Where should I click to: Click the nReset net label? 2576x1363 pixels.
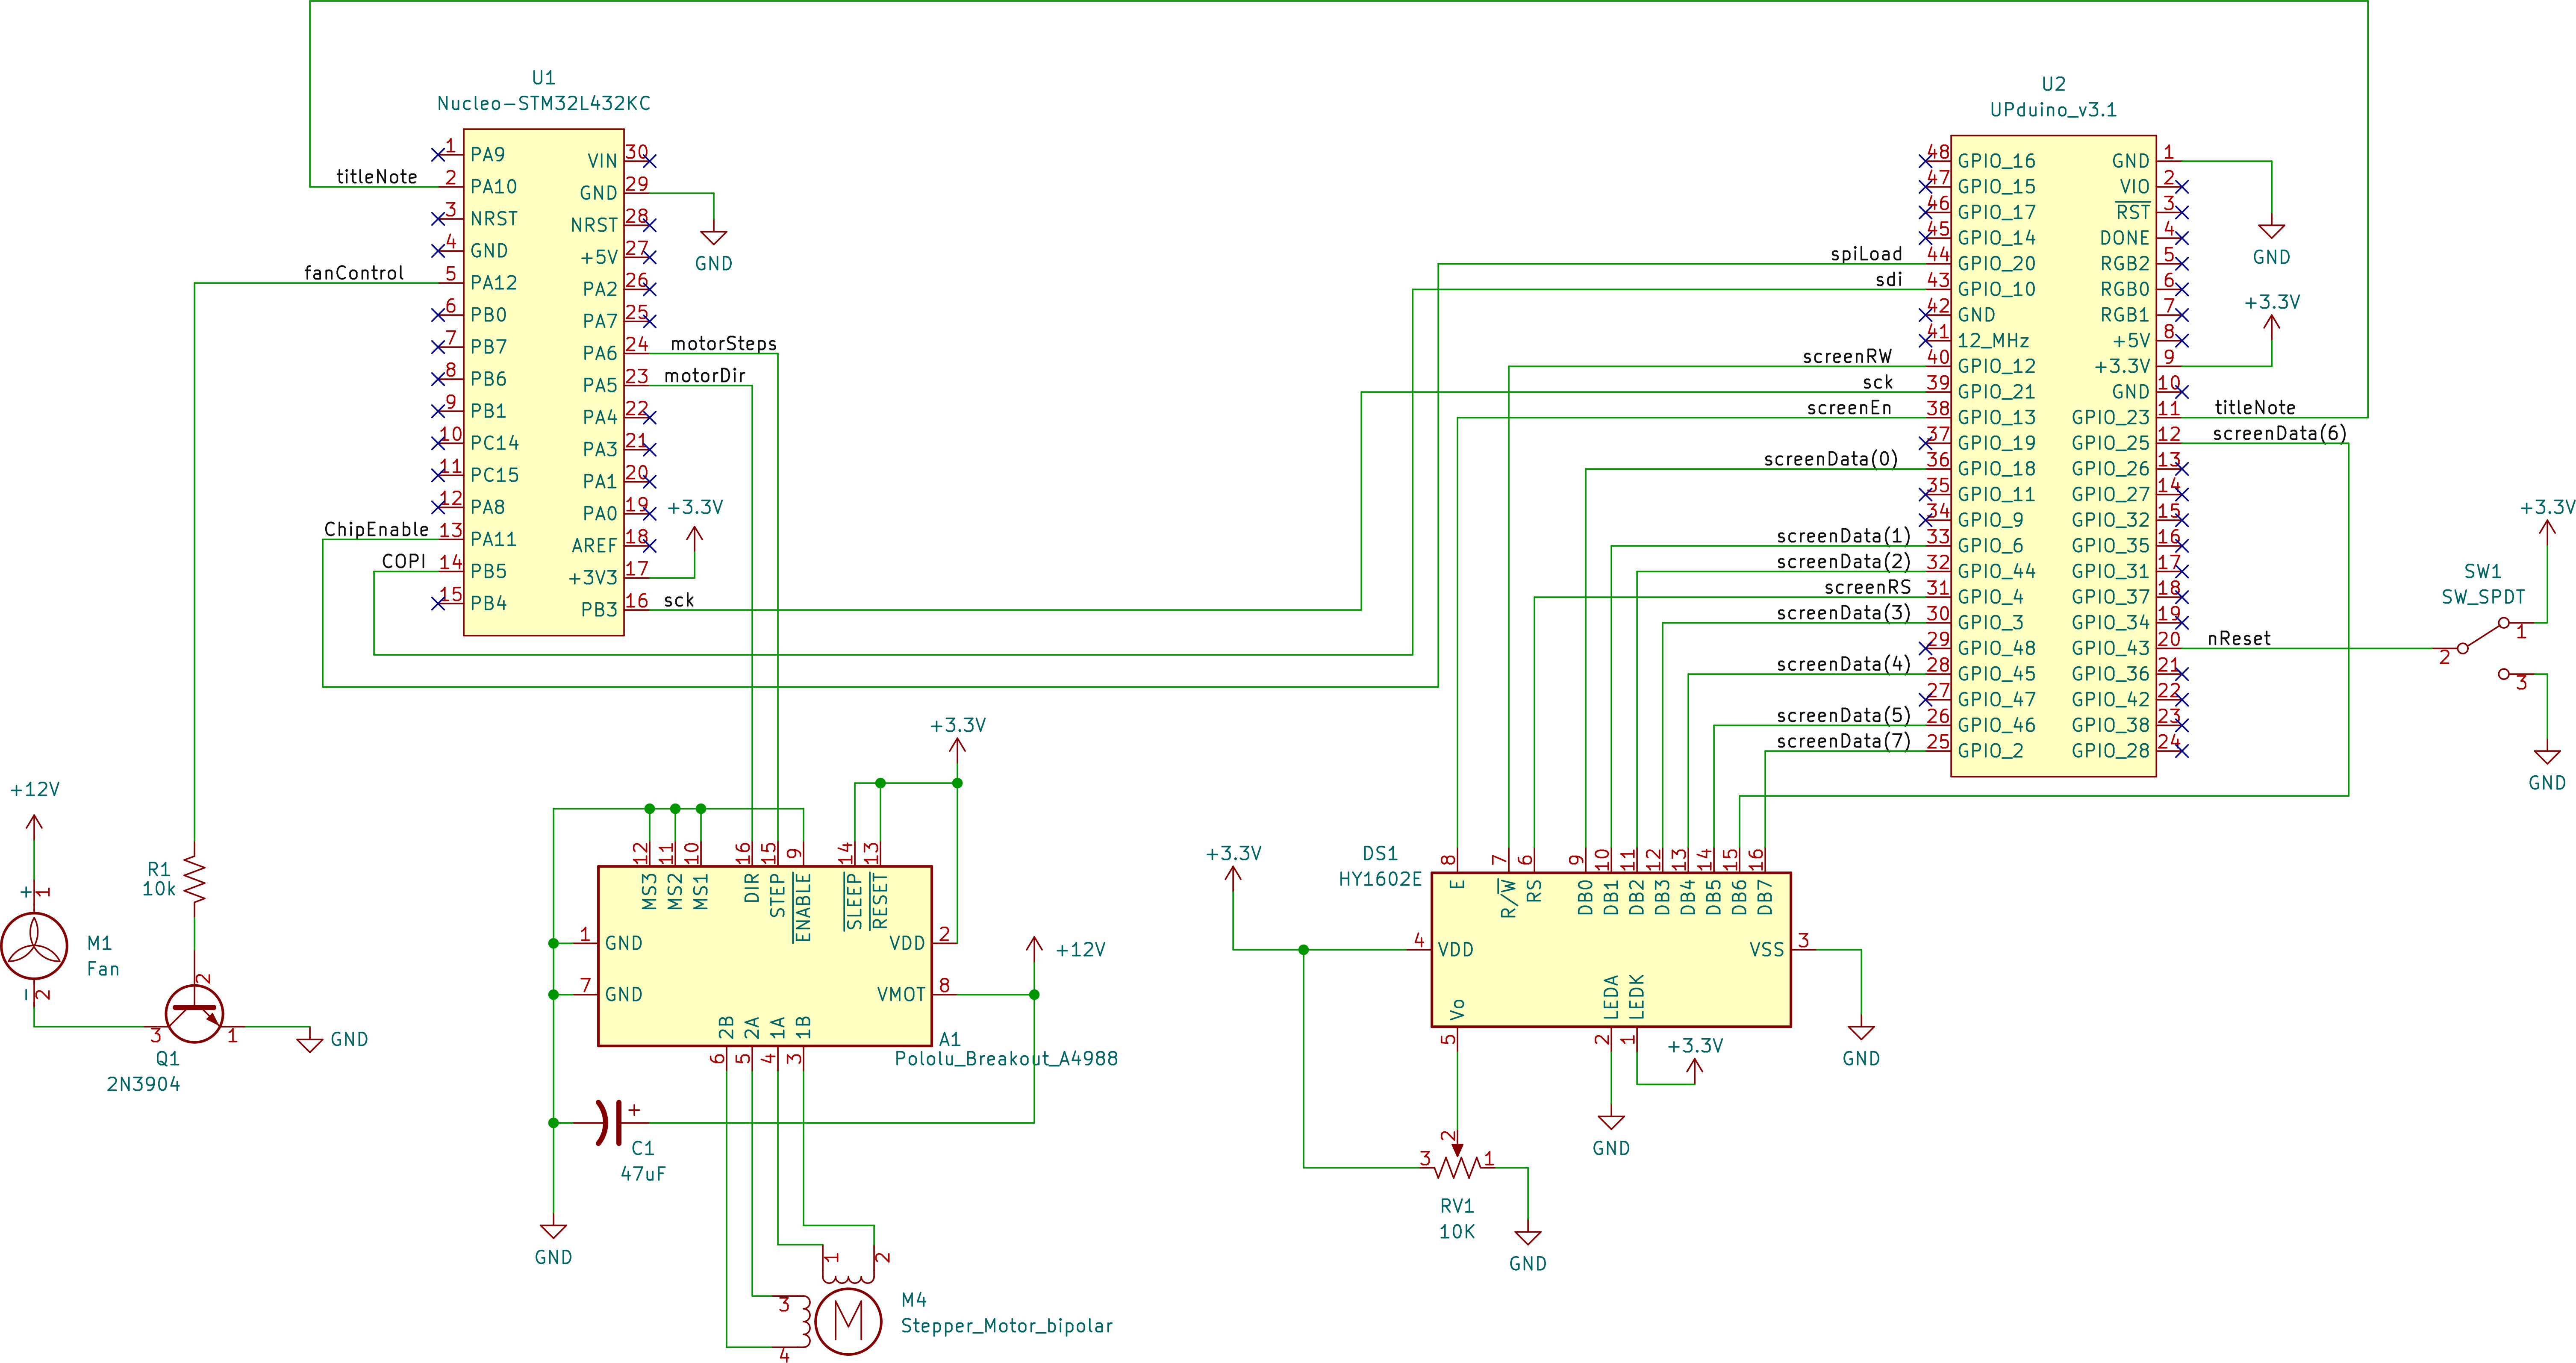(x=2239, y=639)
